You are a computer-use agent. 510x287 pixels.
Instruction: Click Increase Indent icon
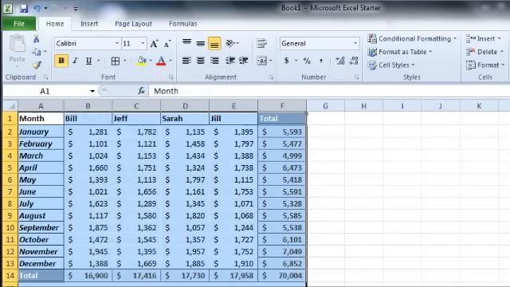(243, 61)
